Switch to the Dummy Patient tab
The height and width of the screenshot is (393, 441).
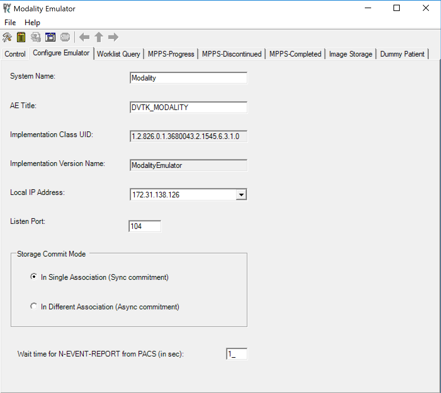(402, 54)
